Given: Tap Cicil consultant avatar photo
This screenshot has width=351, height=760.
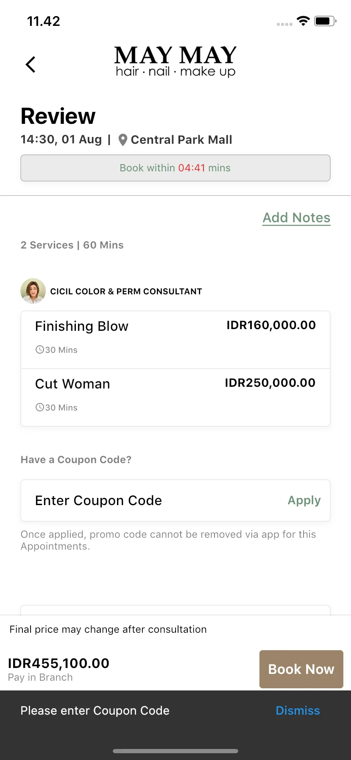Looking at the screenshot, I should pos(33,291).
